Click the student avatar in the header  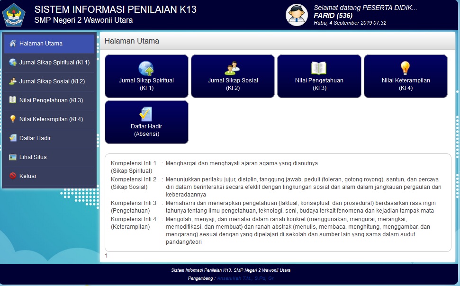click(297, 15)
